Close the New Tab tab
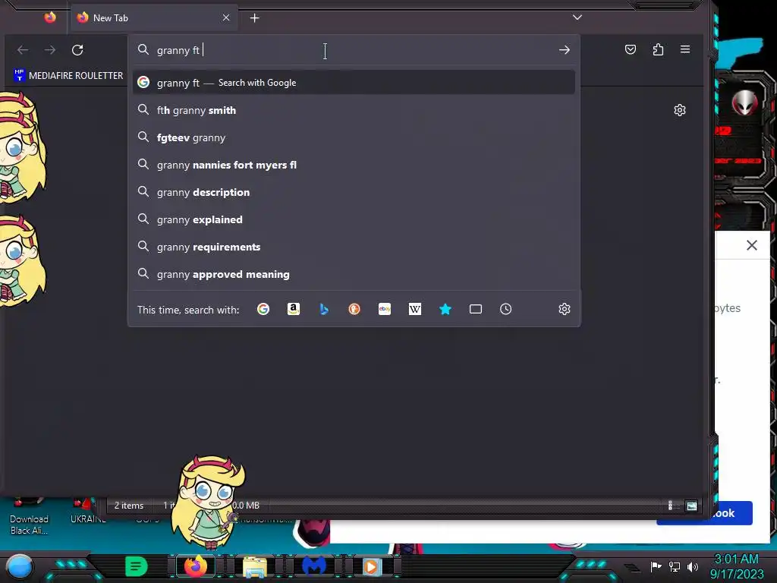 [x=226, y=18]
